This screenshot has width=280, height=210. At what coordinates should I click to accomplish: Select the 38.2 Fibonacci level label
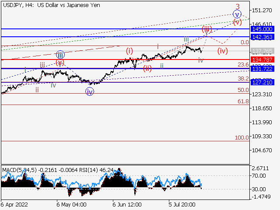click(243, 79)
